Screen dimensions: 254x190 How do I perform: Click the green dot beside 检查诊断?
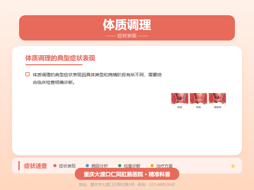[120, 166]
